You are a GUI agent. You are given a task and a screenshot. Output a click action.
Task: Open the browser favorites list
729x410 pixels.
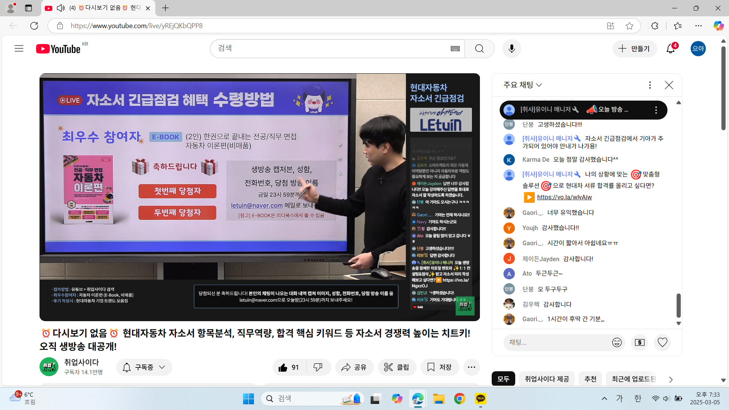coord(678,26)
